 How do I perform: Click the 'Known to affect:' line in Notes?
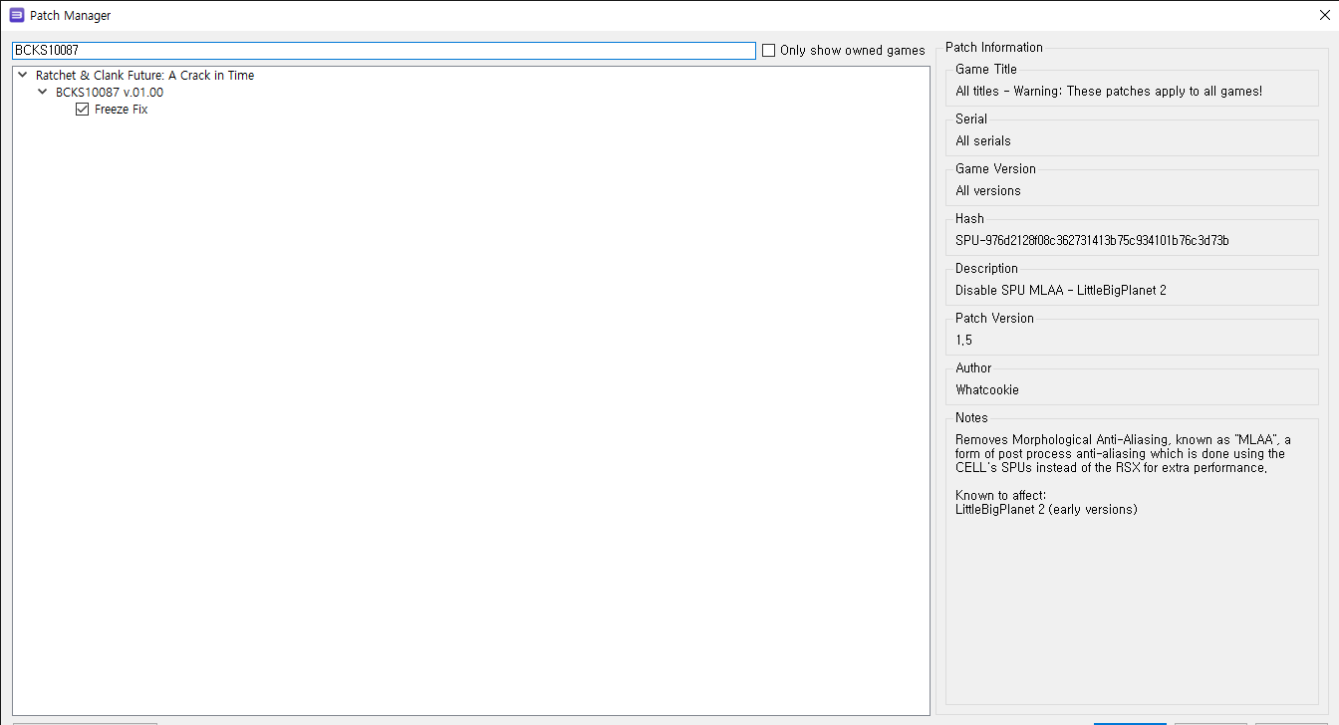pos(1001,495)
